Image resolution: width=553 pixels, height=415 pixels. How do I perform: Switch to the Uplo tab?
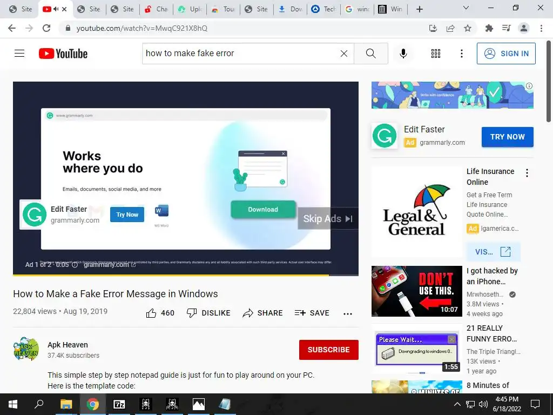[190, 9]
